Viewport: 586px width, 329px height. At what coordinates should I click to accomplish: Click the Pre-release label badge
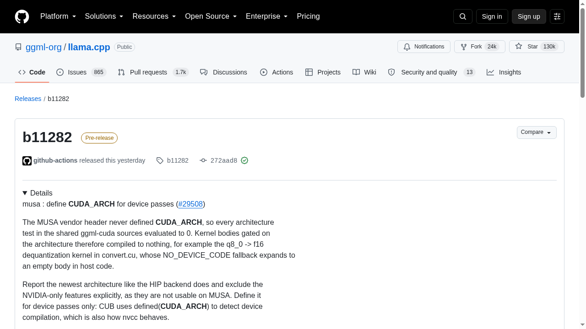[99, 138]
